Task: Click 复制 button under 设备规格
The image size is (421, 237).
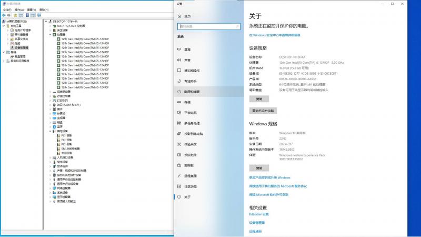Action: pos(259,99)
